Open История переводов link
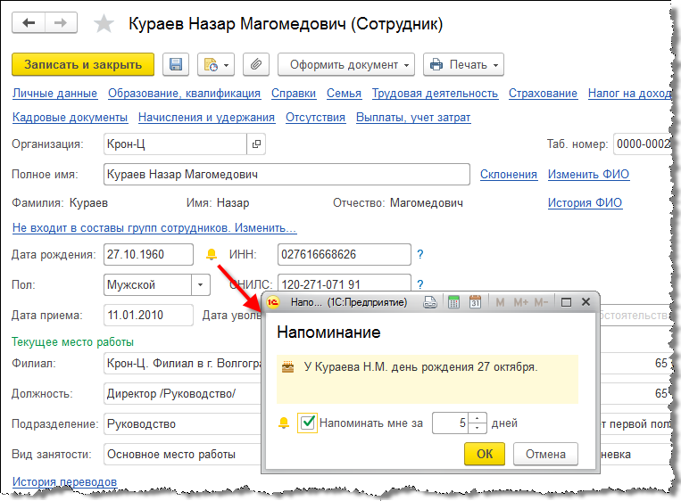 coord(64,481)
